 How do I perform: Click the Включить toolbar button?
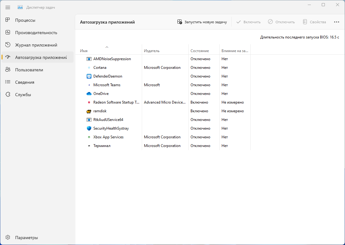249,22
